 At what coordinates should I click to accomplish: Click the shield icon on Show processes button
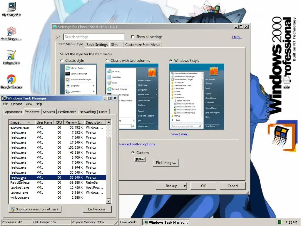pos(13,209)
